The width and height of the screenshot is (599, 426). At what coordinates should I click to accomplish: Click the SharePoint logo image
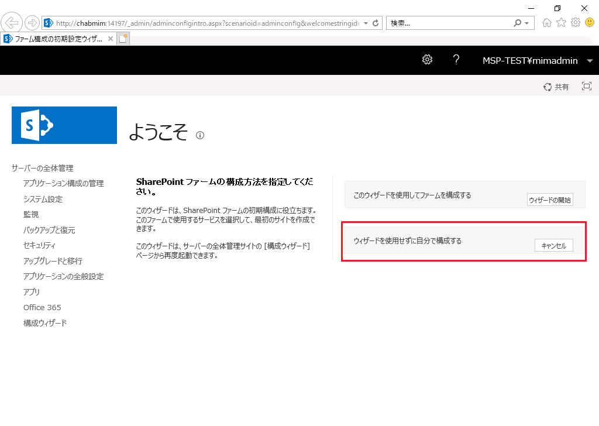click(x=64, y=125)
